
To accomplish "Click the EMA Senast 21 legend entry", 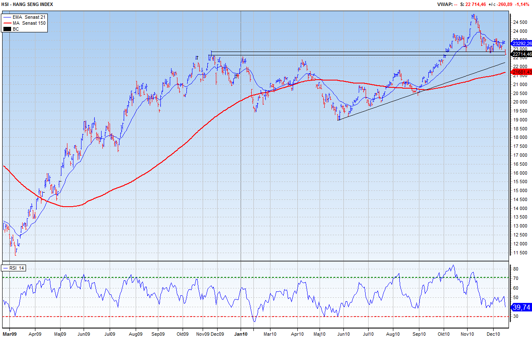I will 29,17.
